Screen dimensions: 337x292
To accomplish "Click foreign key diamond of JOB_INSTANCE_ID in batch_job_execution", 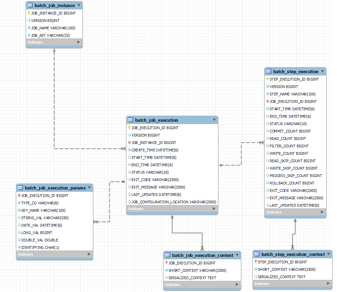I will click(x=129, y=142).
